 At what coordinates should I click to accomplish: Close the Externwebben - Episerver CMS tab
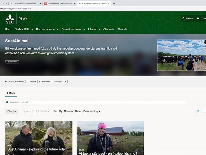coord(75,4)
